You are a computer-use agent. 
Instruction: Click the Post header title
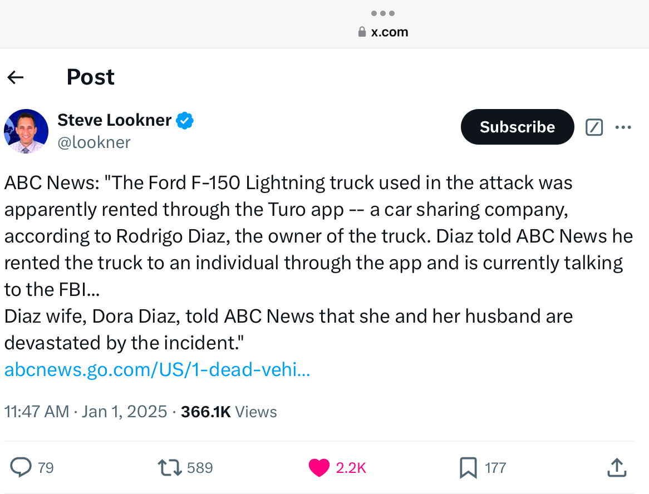(90, 77)
